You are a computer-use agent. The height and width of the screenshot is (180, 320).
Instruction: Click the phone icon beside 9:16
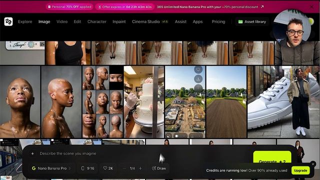[82, 168]
